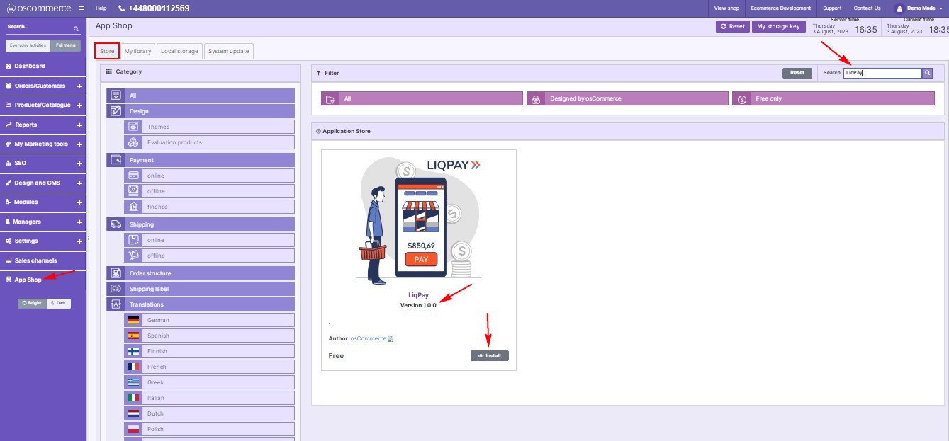
Task: Expand Managers menu
Action: 79,222
